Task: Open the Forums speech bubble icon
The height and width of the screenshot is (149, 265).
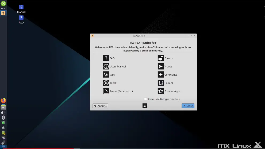Action: pyautogui.click(x=161, y=58)
